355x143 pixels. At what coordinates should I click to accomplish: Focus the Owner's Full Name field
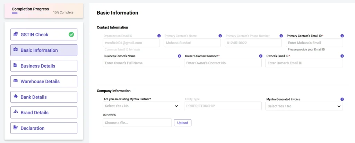click(141, 63)
